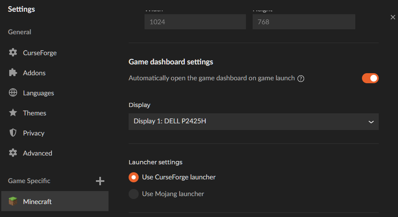Add a game with the plus icon
Screen dimensions: 398x217
click(x=100, y=181)
